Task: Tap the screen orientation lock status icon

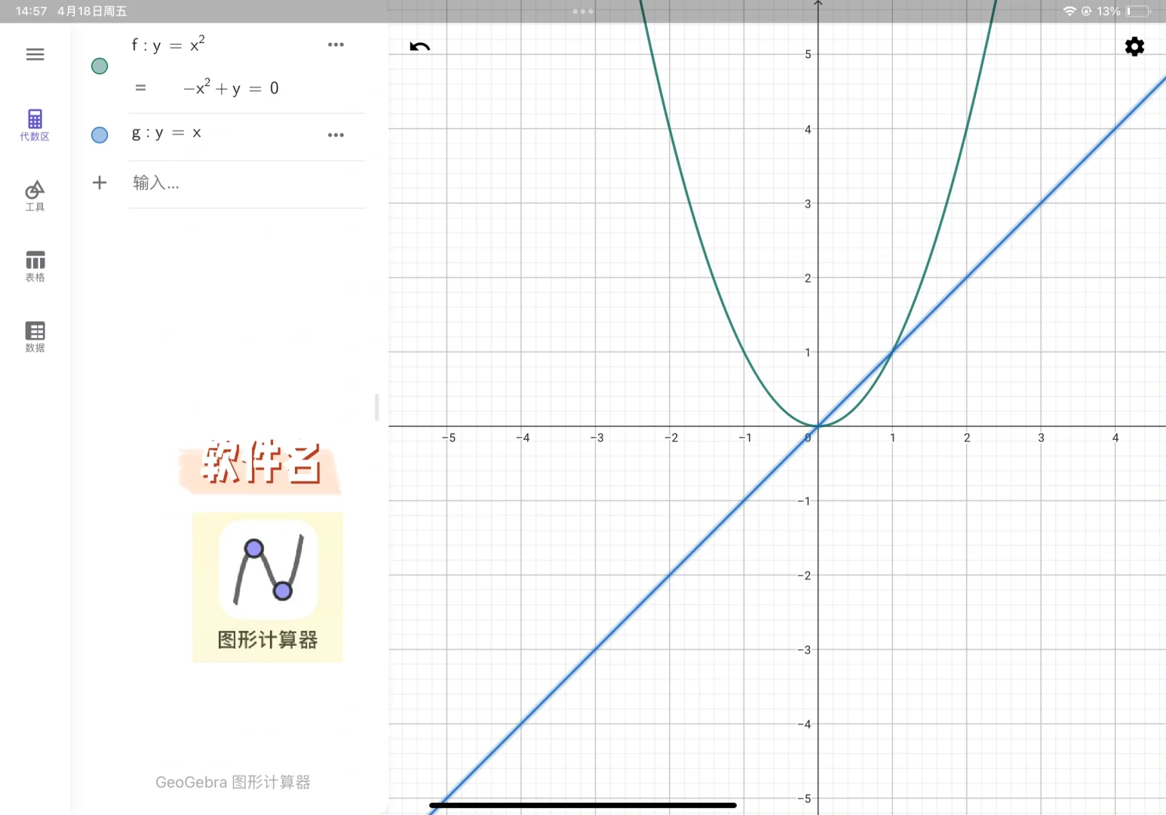Action: pos(1086,11)
